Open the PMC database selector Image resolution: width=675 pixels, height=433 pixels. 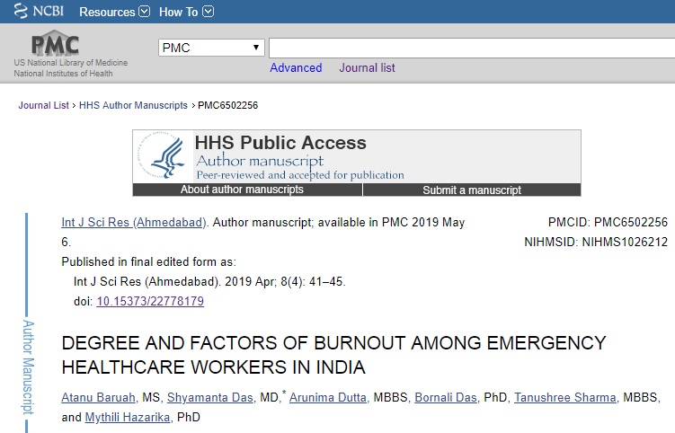pos(211,48)
